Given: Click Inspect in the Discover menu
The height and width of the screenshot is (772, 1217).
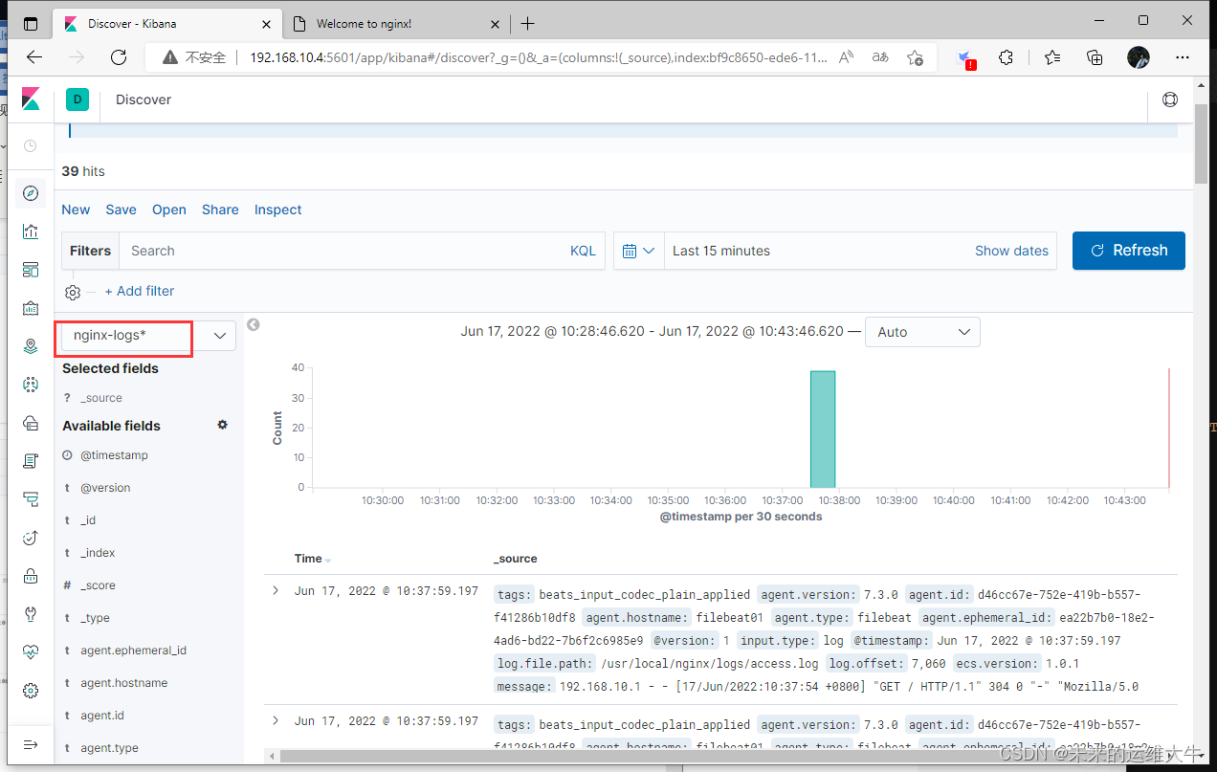Looking at the screenshot, I should 278,210.
